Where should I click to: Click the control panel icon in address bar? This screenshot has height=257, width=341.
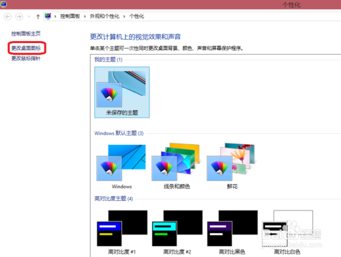48,16
